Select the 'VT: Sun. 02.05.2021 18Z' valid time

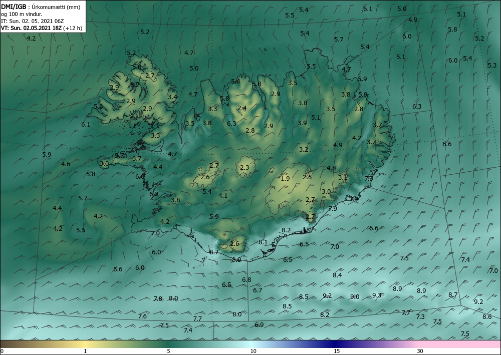tap(32, 28)
